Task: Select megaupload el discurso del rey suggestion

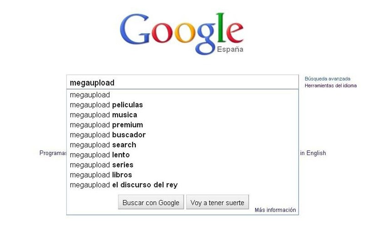Action: click(123, 185)
